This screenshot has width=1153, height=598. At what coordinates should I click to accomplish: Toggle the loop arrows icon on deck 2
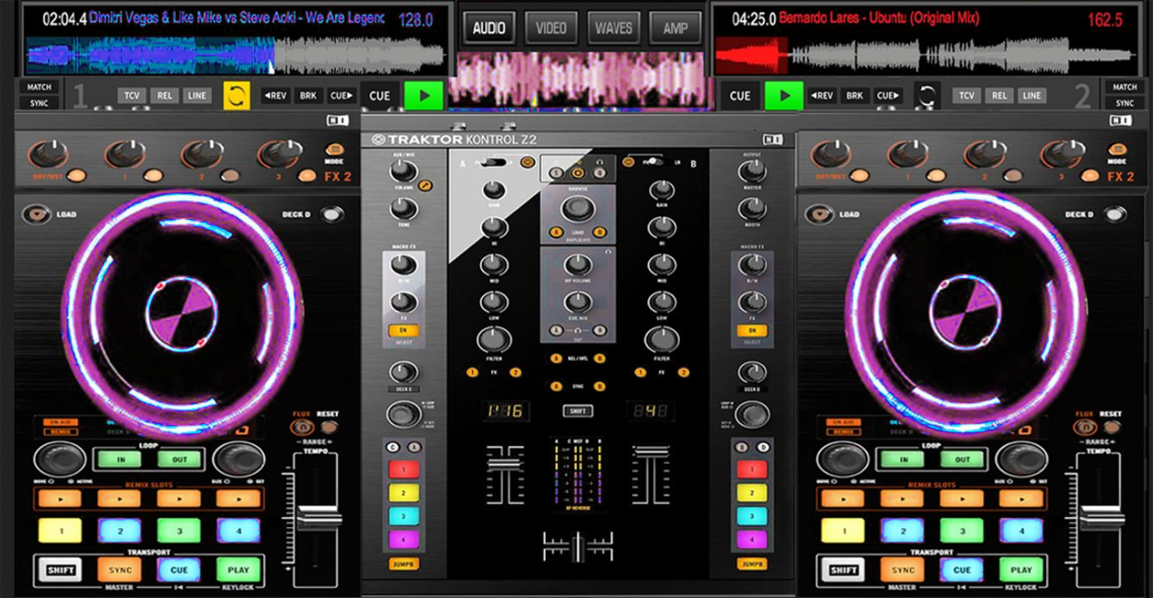click(x=927, y=96)
